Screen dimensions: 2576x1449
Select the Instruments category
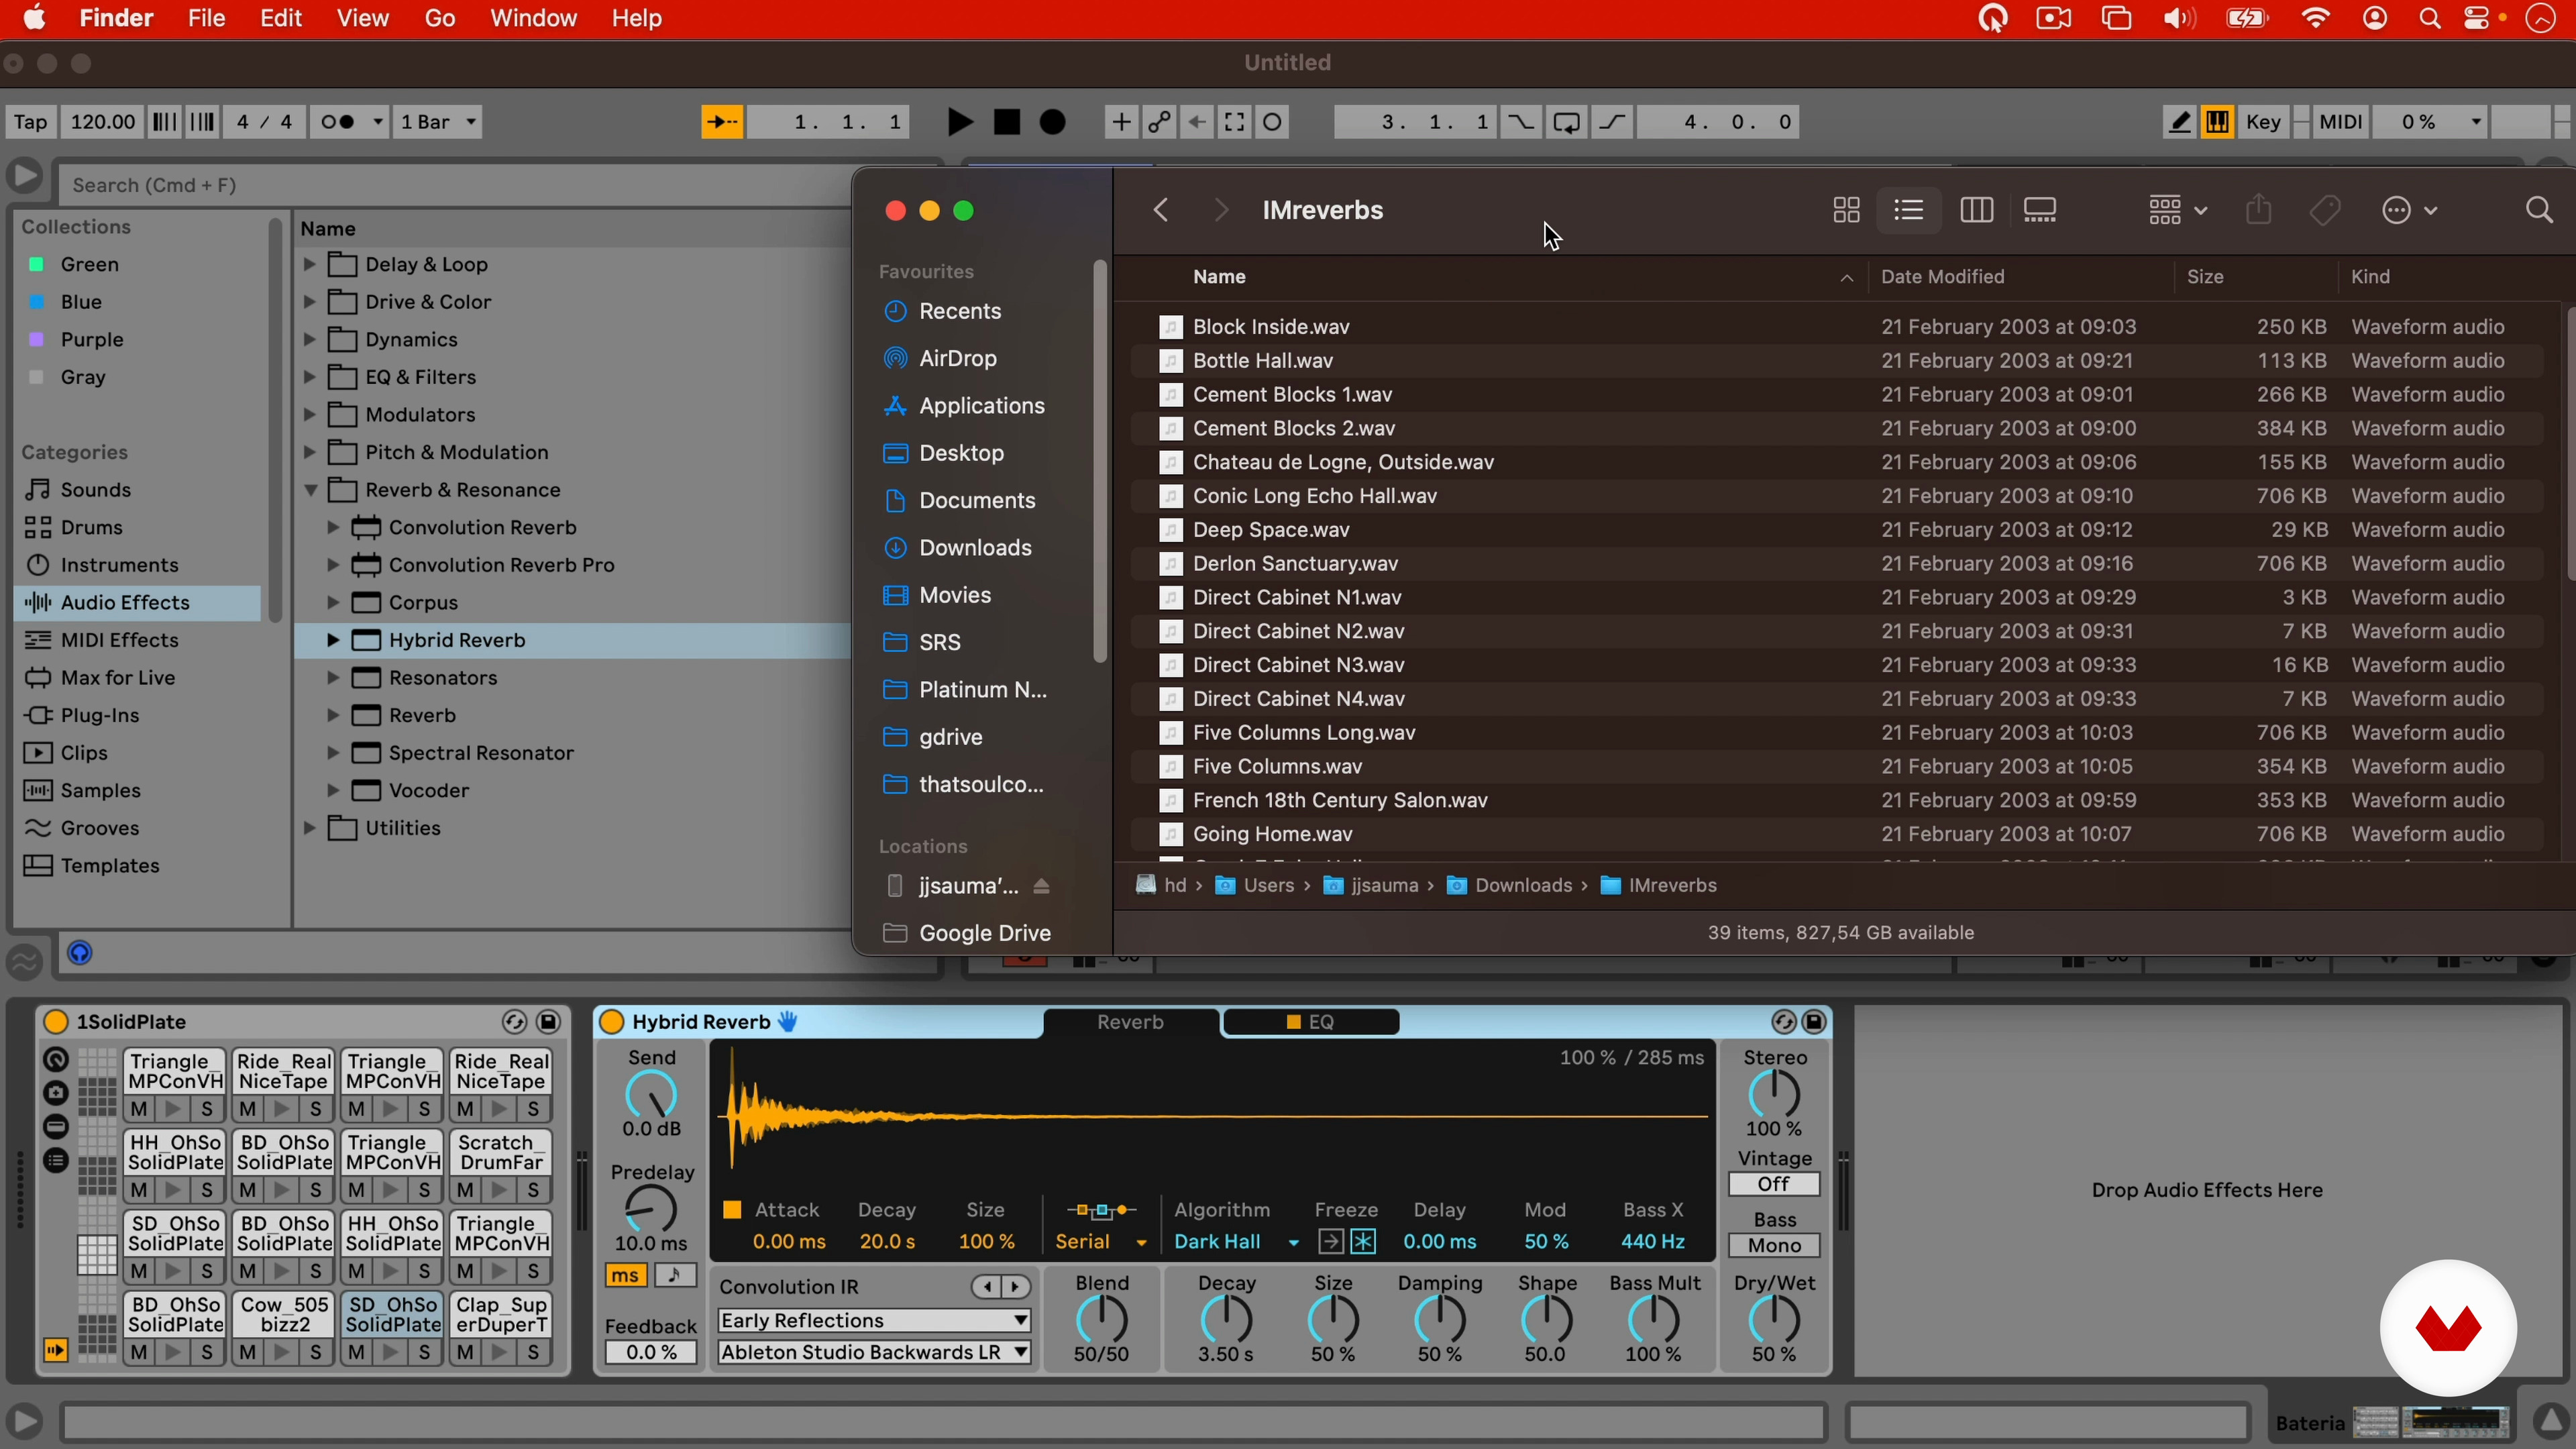click(119, 565)
